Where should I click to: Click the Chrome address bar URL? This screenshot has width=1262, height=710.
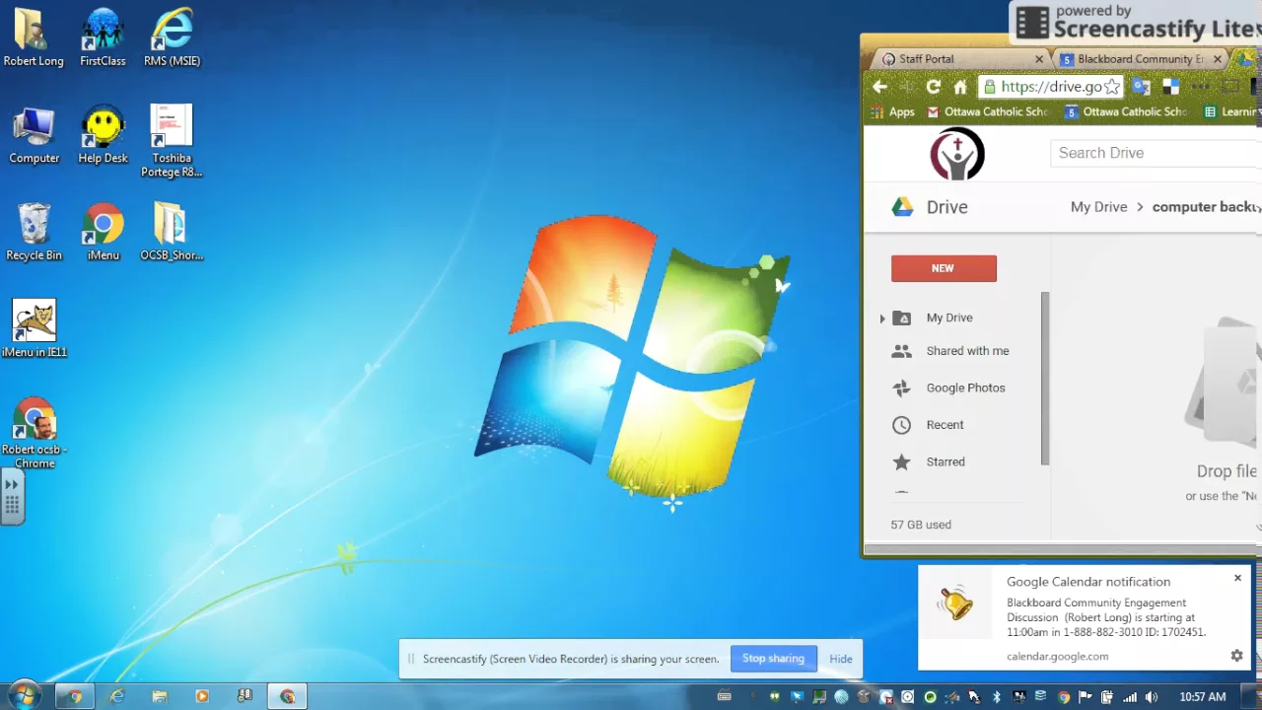(x=1051, y=87)
